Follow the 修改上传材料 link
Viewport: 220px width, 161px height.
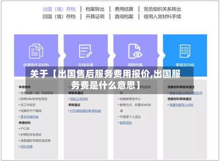(x=79, y=99)
